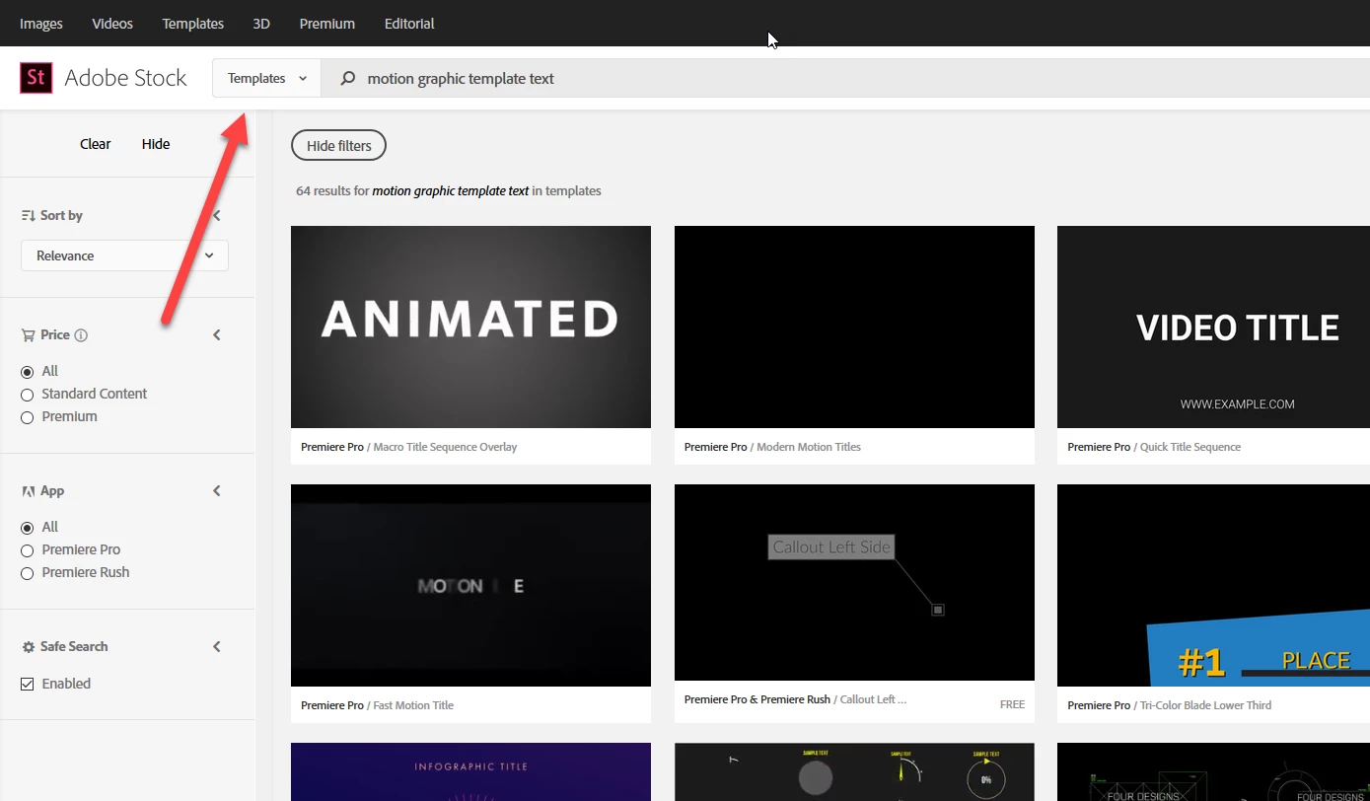Open the Relevance sort dropdown

coord(124,255)
